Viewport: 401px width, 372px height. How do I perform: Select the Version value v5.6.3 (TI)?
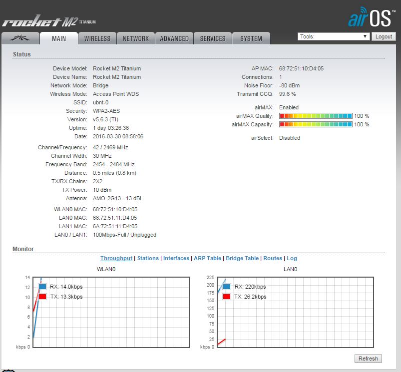(x=105, y=119)
